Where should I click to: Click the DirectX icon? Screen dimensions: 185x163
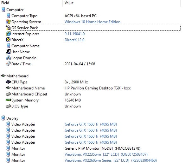8,40
